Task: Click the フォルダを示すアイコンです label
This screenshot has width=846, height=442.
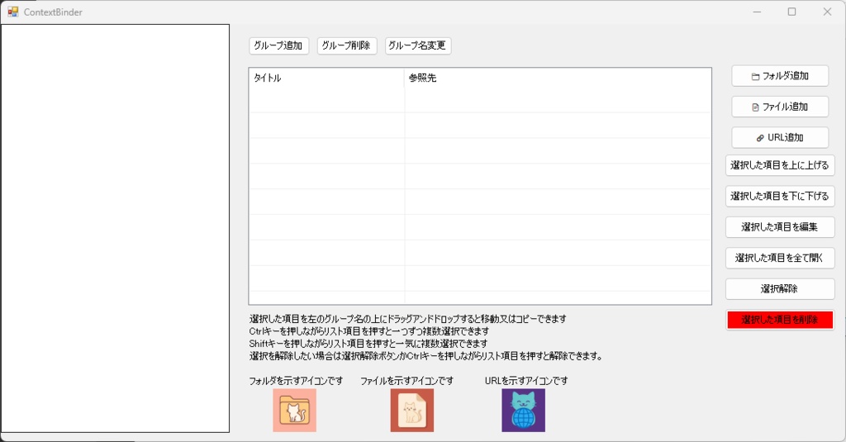Action: click(x=296, y=381)
